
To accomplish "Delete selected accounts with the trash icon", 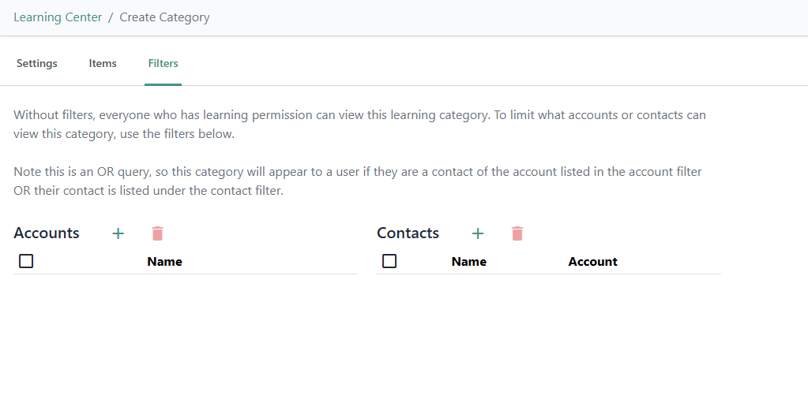I will (x=158, y=233).
